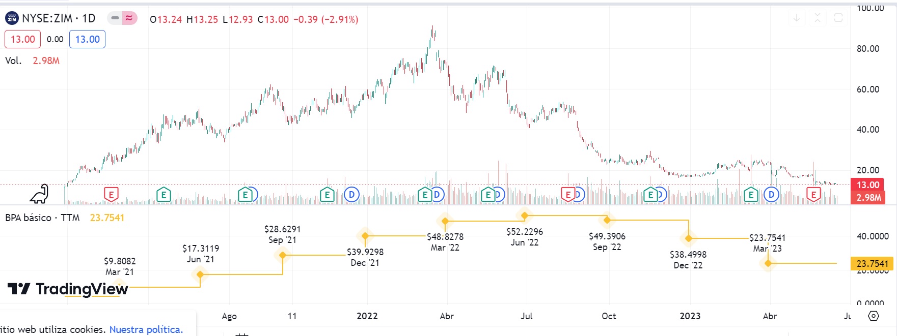
Task: Select the Vol. volume legend item
Action: (13, 60)
